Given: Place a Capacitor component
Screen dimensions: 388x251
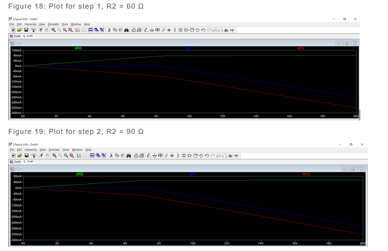Looking at the screenshot, I should click(x=169, y=30).
